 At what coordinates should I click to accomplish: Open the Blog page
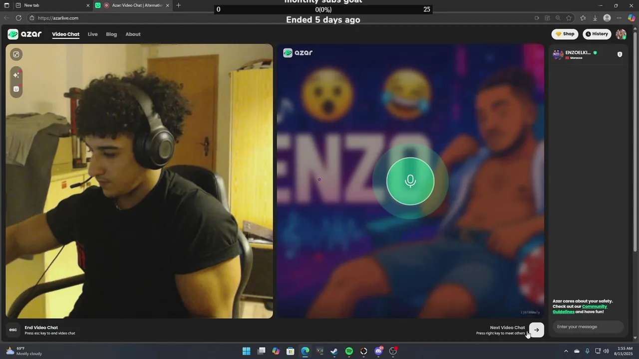tap(111, 34)
